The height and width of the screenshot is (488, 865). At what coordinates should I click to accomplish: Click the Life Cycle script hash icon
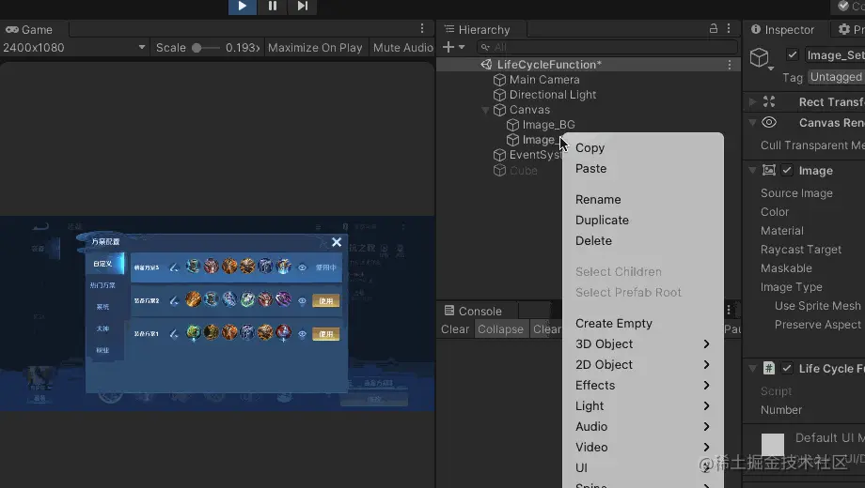coord(769,368)
